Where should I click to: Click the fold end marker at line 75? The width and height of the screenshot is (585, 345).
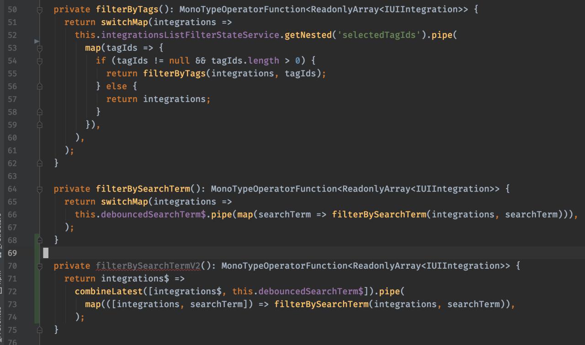(40, 329)
